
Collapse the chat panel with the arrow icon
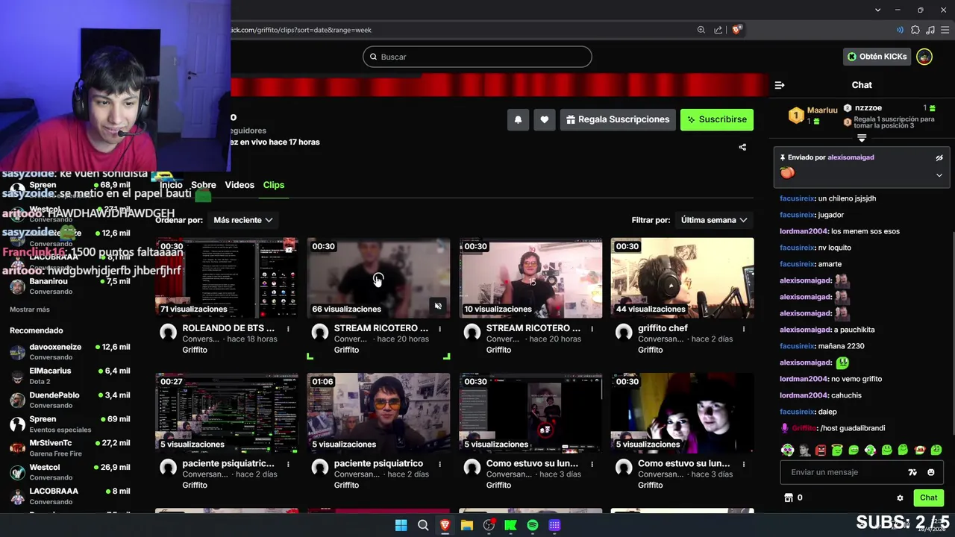point(780,85)
